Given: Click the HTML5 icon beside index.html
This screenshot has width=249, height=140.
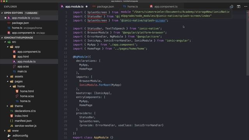Looking at the screenshot, I should 12,116.
